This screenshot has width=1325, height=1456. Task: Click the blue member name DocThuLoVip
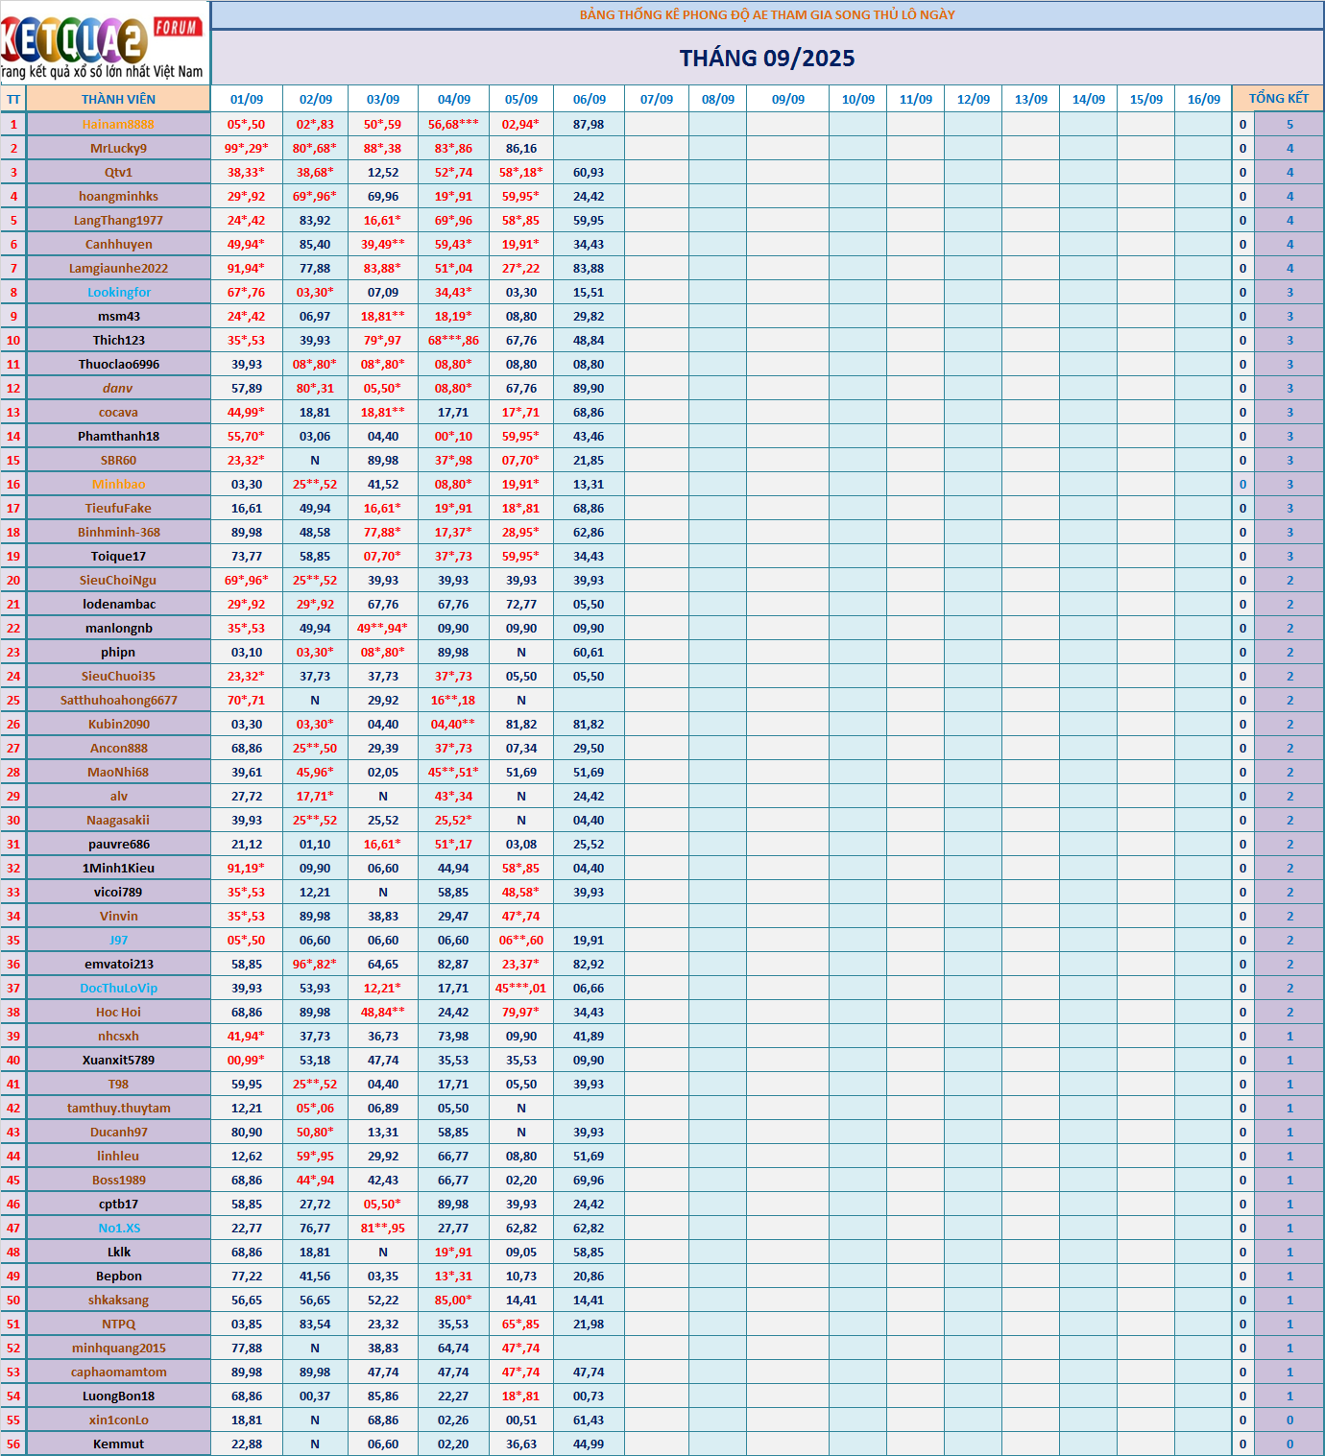click(x=119, y=988)
